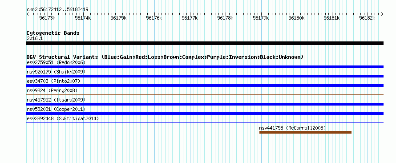The width and height of the screenshot is (396, 163).
Task: Open the nsv441758 (McCarroll2008) variant label
Action: [292, 128]
